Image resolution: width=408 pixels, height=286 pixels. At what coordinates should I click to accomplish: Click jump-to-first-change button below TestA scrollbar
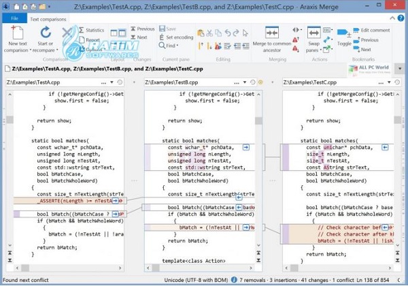10,253
